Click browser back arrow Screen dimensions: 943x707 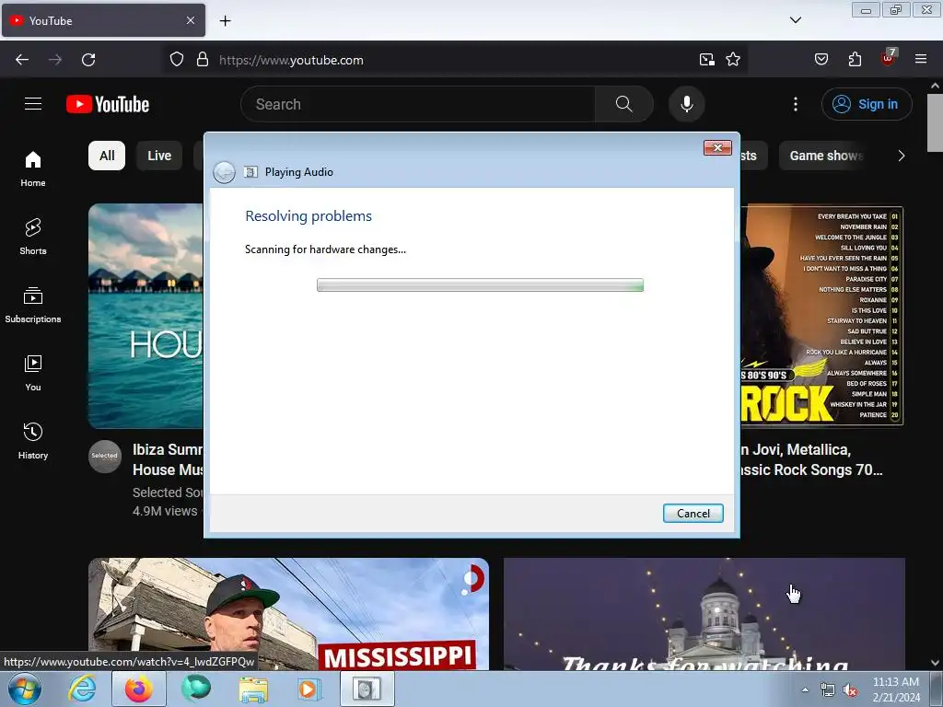coord(22,60)
